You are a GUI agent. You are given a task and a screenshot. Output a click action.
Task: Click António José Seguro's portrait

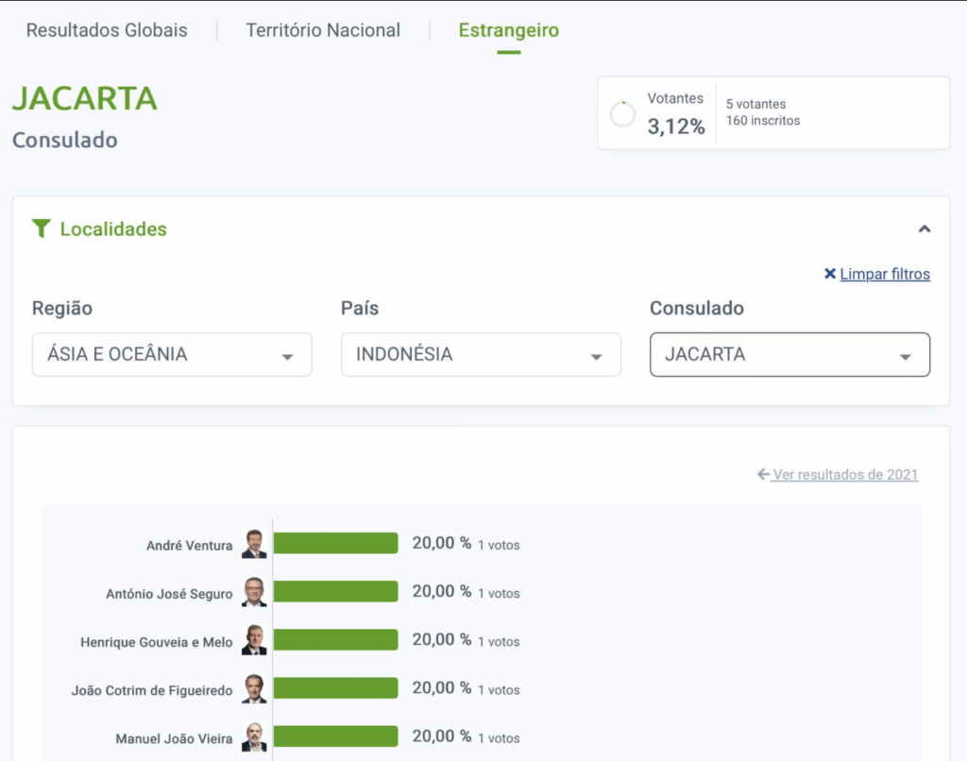tap(253, 592)
